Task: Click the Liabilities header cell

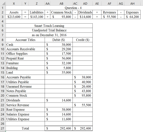Action: 37,12
